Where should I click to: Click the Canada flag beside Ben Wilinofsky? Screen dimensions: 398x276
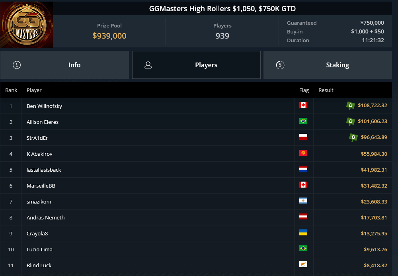coord(304,106)
